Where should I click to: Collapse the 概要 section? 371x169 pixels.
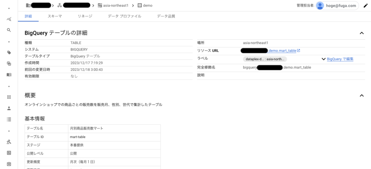(362, 95)
